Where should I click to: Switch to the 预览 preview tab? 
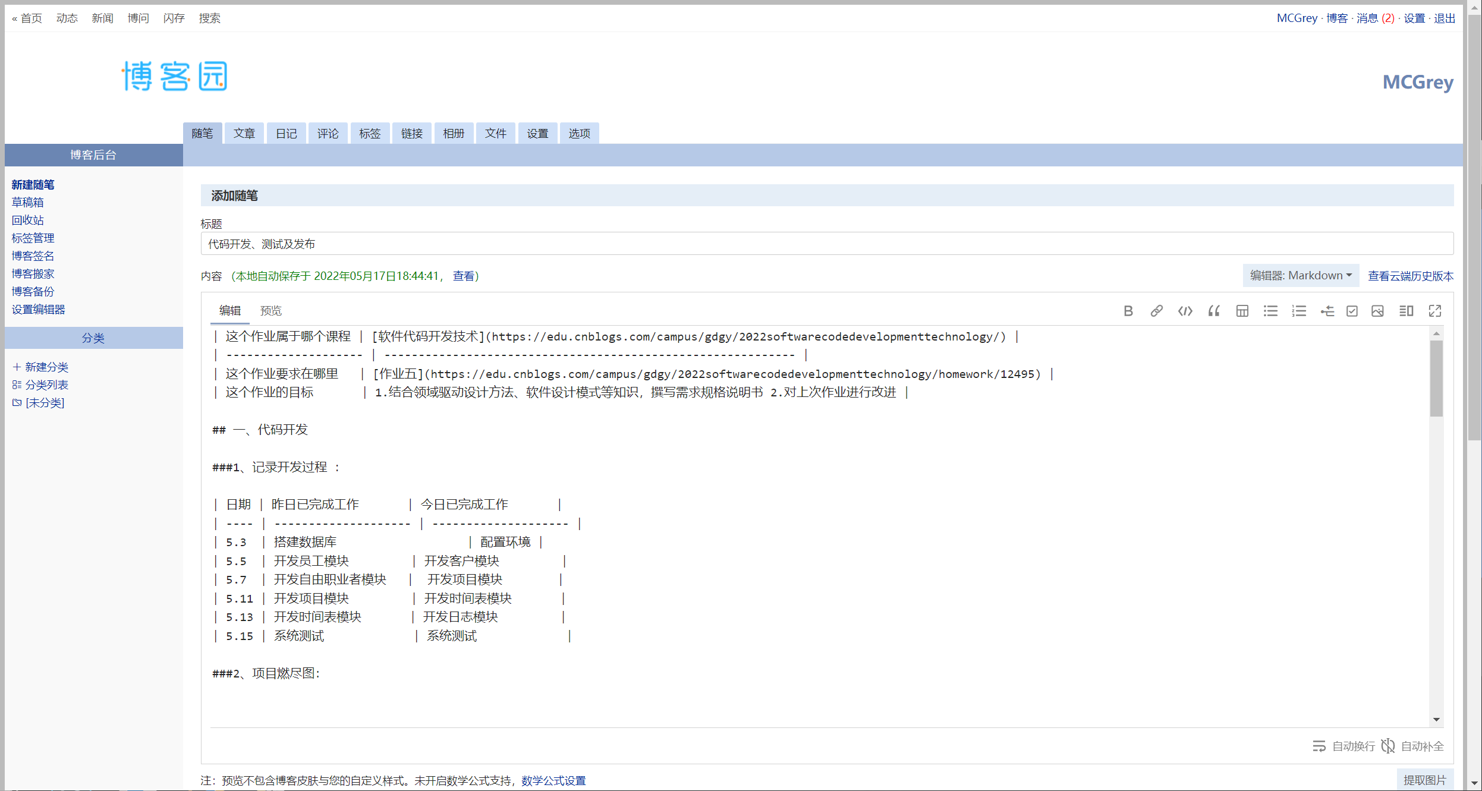pyautogui.click(x=270, y=311)
